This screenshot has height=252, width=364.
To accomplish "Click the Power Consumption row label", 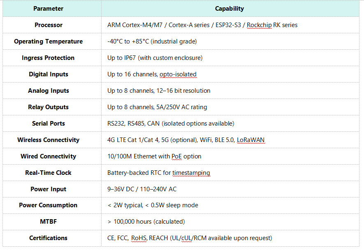I will tap(49, 205).
